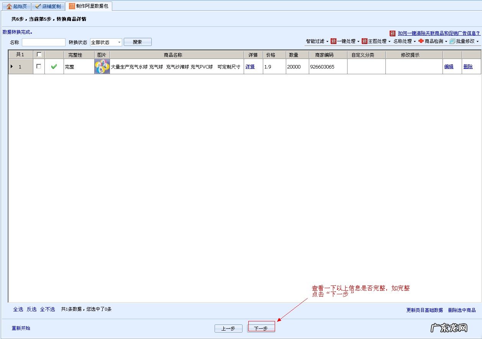The width and height of the screenshot is (482, 339).
Task: Click the 批量修改 stacked-pages icon
Action: tap(452, 41)
